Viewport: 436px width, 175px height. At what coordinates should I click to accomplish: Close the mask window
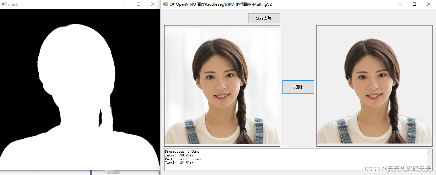(153, 4)
